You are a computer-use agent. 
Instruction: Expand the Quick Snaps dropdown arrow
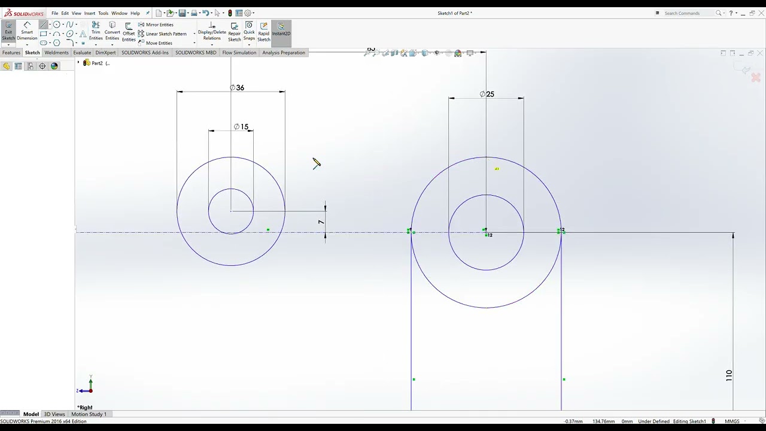pos(249,45)
